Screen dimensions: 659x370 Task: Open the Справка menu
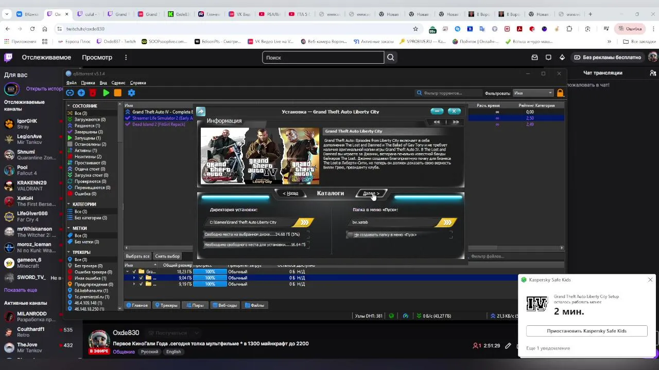tap(138, 83)
